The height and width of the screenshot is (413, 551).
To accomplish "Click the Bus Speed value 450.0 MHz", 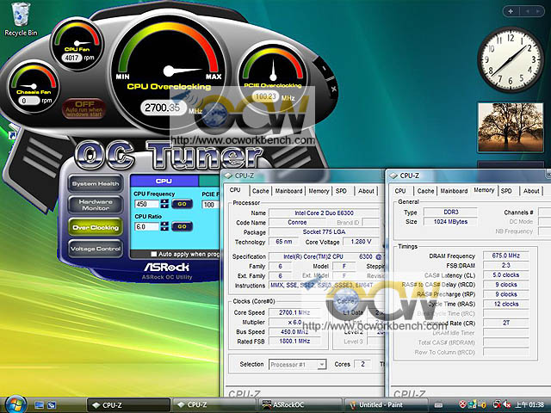I will [x=294, y=331].
